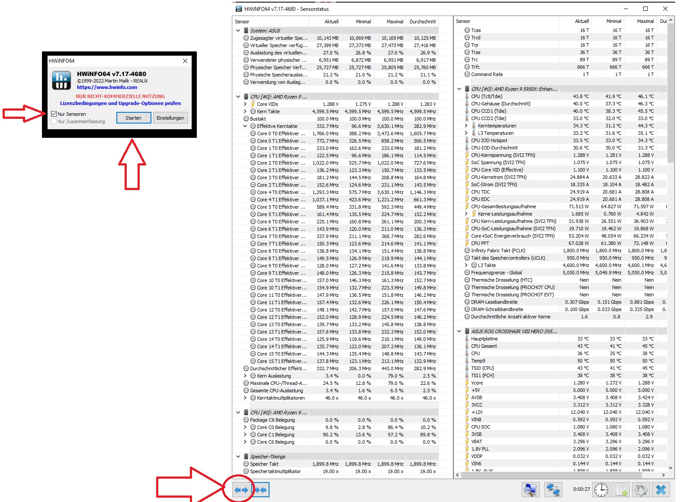Select the Command Rate row
Image resolution: width=680 pixels, height=502 pixels.
(x=560, y=74)
